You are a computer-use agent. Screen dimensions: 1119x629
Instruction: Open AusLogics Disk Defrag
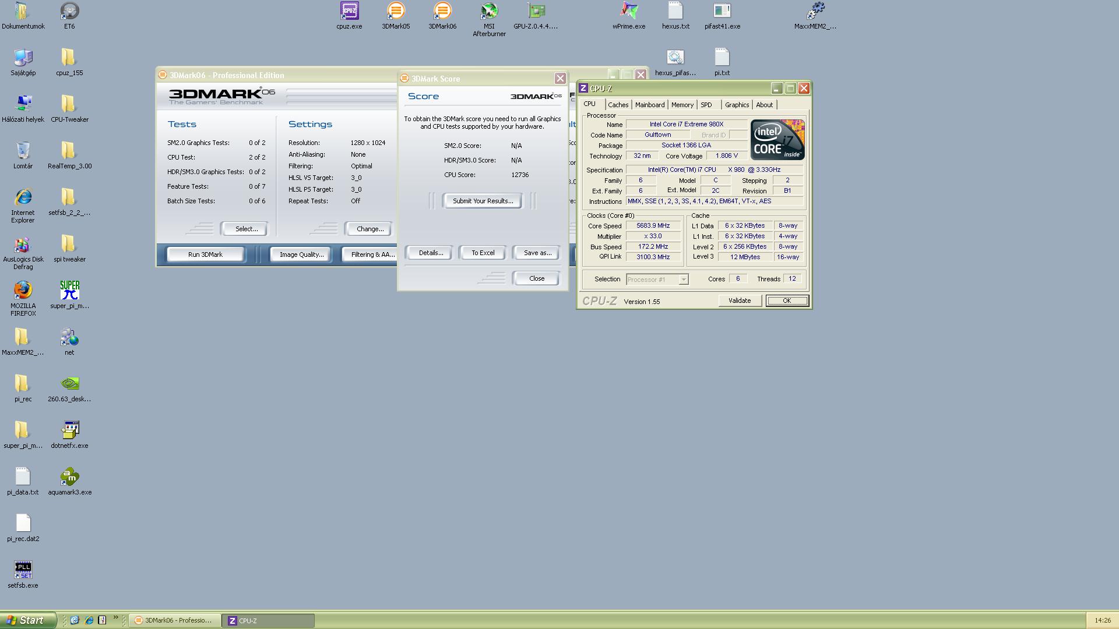[23, 252]
